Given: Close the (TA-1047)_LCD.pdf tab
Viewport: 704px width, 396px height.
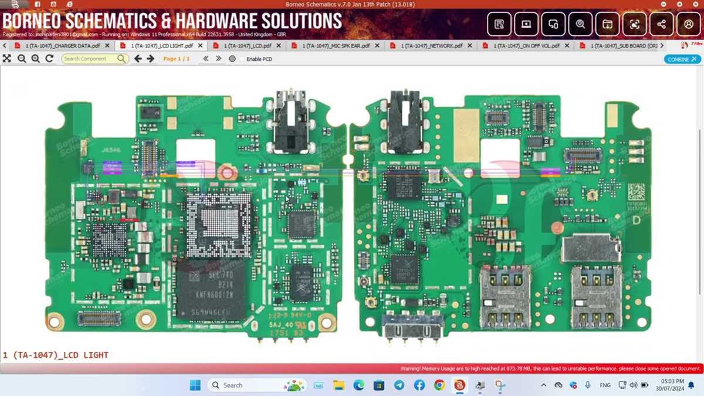Looking at the screenshot, I should [x=277, y=45].
